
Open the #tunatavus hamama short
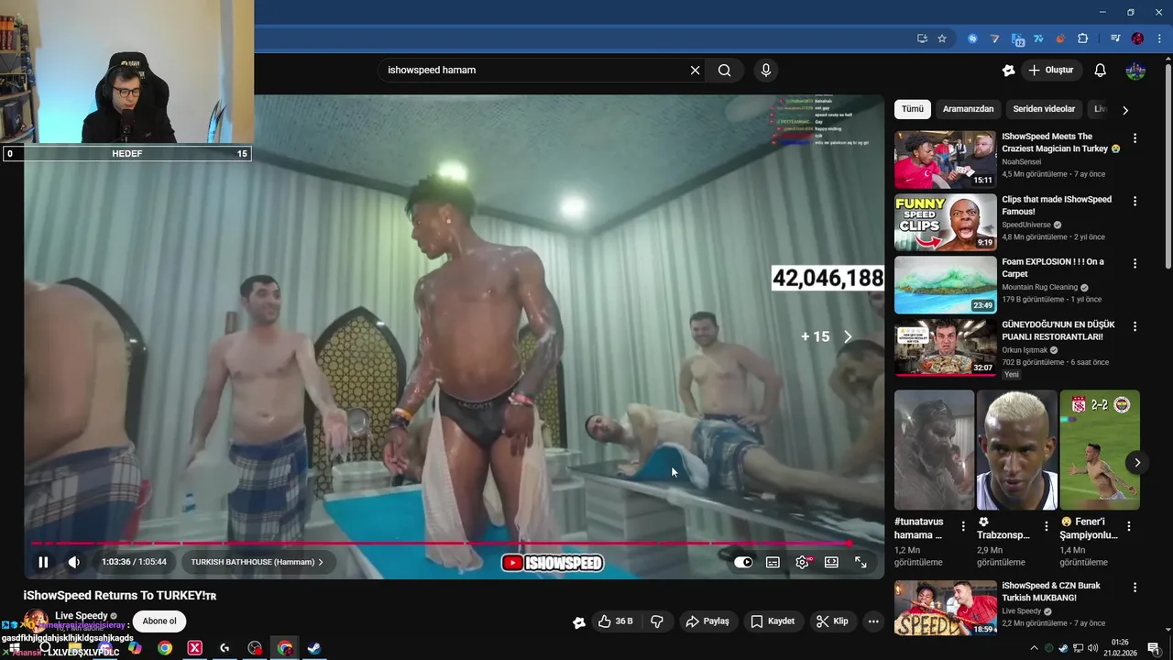(x=934, y=450)
